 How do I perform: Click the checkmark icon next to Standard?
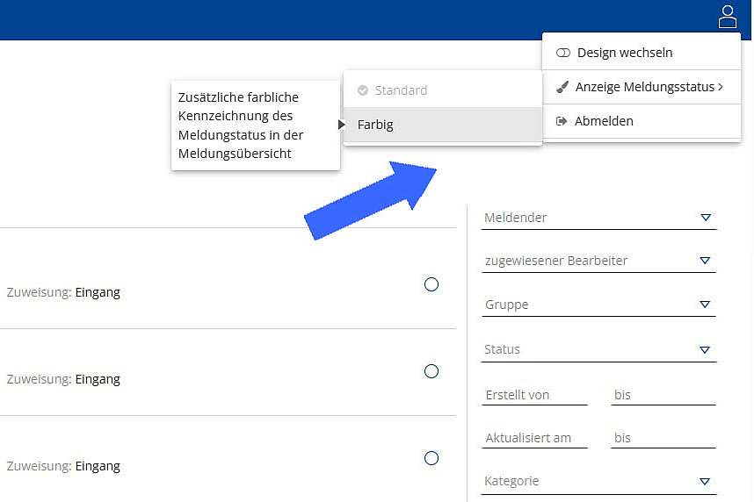pyautogui.click(x=363, y=90)
